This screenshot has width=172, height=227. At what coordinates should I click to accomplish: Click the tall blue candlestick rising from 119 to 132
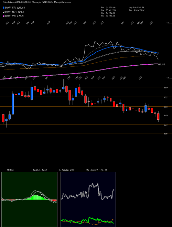(13, 104)
